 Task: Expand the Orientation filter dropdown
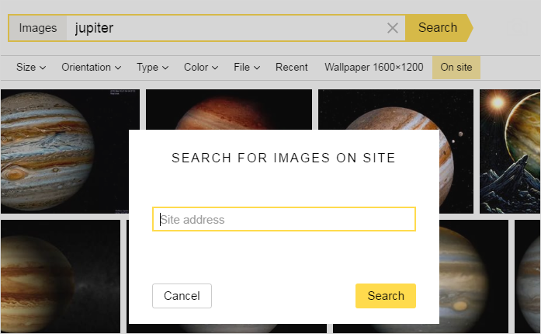click(x=91, y=67)
